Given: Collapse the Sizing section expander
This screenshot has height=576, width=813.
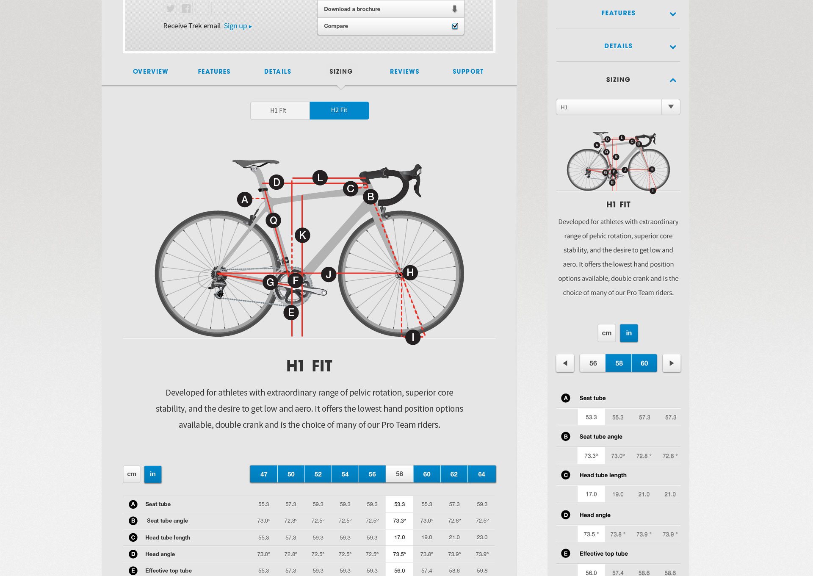Looking at the screenshot, I should pos(673,79).
